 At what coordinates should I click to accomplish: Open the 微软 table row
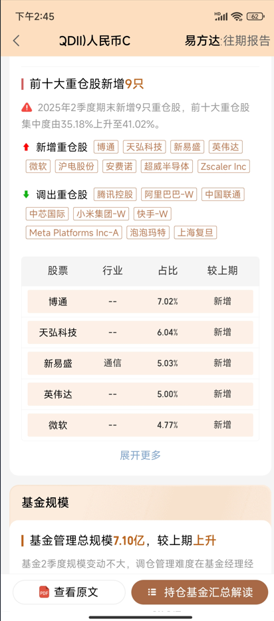tap(140, 425)
